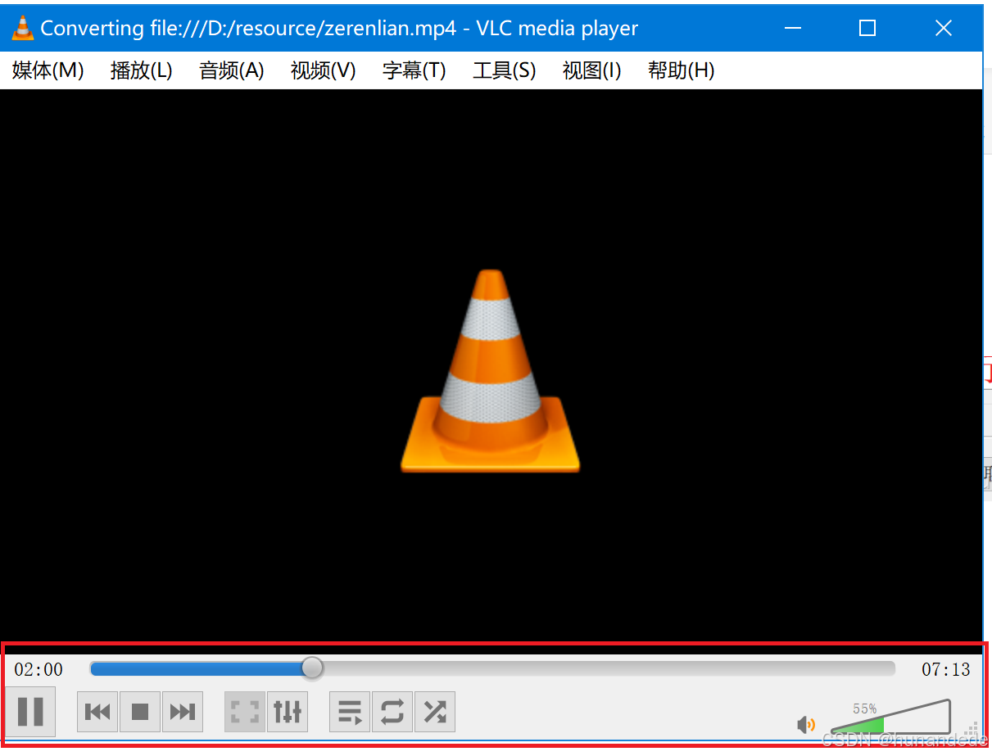
Task: Open the 音频(A) menu
Action: click(x=232, y=70)
